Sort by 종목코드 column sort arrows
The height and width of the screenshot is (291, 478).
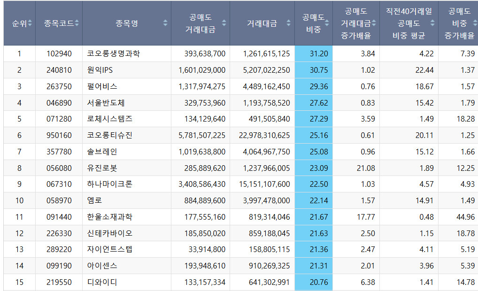(77, 23)
